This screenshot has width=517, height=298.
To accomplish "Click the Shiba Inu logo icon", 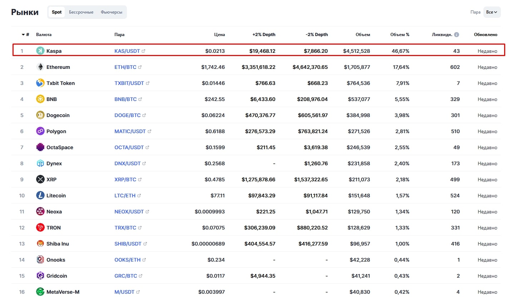I will 40,243.
